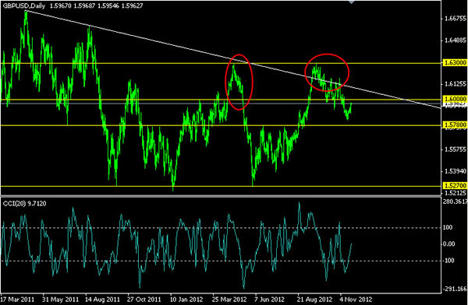
Task: Select the 25 Mar 2012 date on the time axis
Action: tap(230, 299)
